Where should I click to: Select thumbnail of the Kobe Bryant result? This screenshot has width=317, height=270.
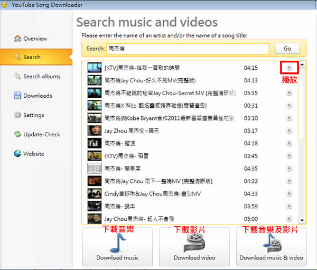click(x=95, y=118)
